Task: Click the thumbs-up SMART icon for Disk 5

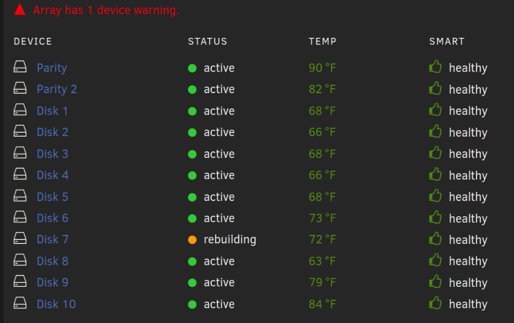Action: (435, 195)
